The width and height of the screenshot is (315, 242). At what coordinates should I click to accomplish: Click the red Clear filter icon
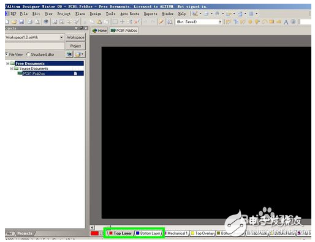(137, 21)
